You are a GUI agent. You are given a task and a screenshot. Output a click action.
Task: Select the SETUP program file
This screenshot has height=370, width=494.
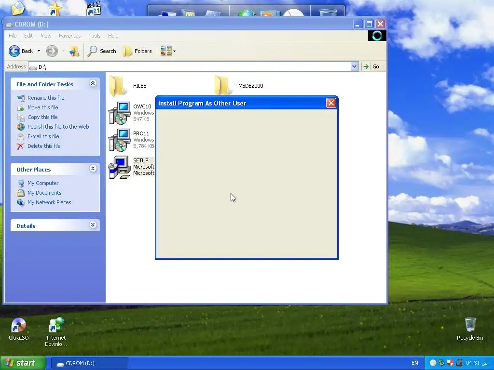coord(131,167)
